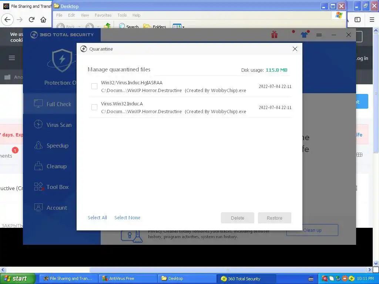Open View menu in Desktop window
This screenshot has height=284, width=379.
point(85,15)
